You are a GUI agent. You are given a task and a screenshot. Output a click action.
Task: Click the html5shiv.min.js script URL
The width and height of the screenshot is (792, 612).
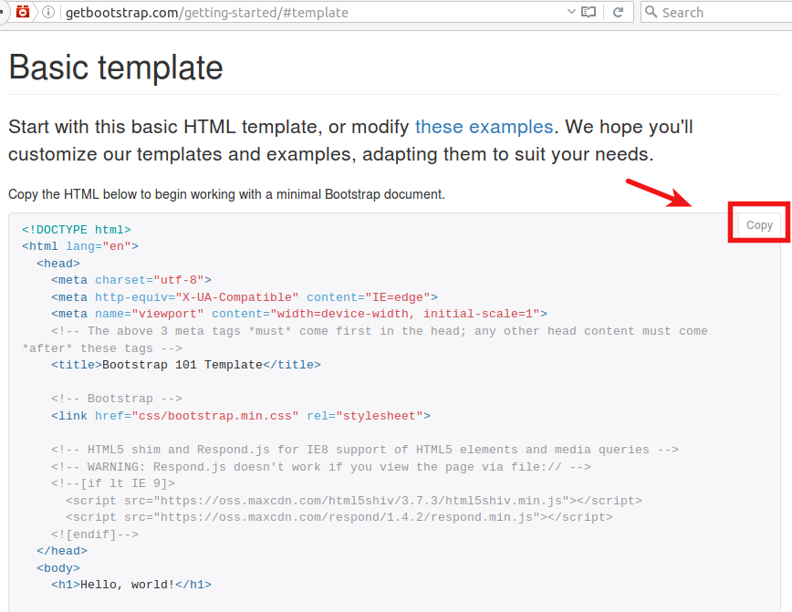coord(363,501)
